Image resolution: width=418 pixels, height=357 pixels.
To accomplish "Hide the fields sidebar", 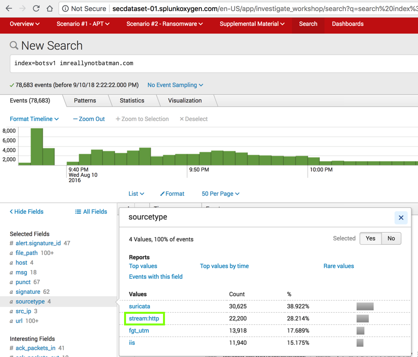I will click(x=27, y=212).
